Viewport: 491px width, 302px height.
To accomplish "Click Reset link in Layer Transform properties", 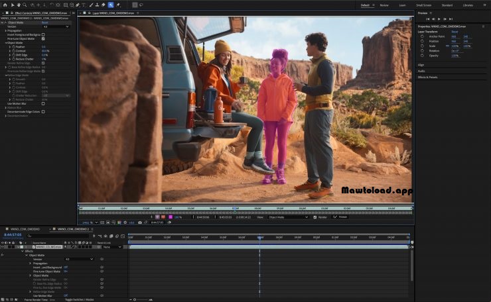I will point(455,32).
